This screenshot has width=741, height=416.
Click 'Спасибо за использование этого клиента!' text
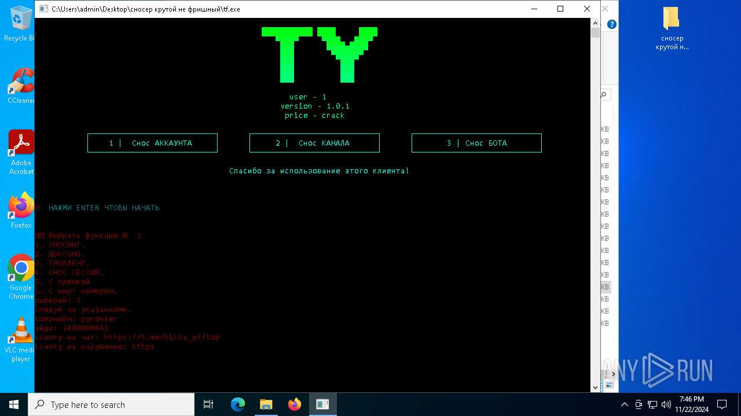point(319,171)
